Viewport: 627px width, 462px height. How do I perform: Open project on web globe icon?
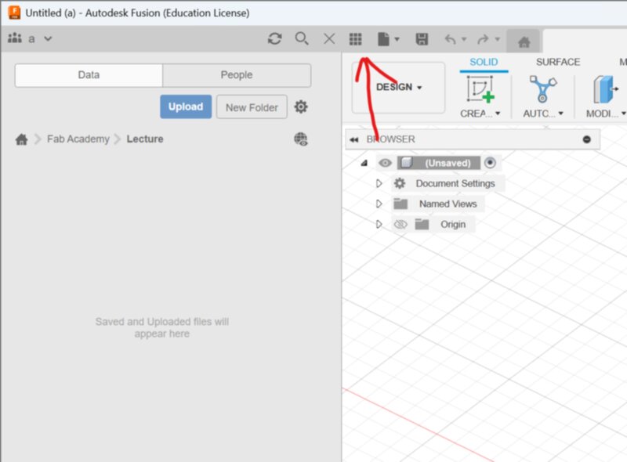coord(301,139)
